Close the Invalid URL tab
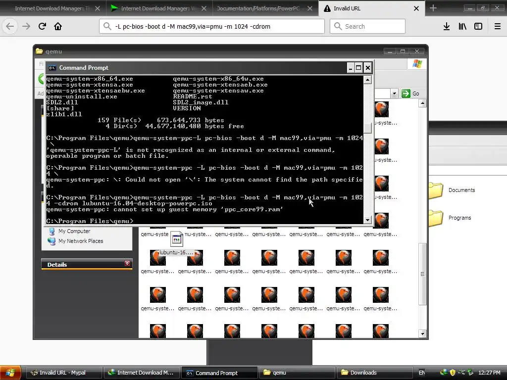The height and width of the screenshot is (380, 507). [416, 8]
